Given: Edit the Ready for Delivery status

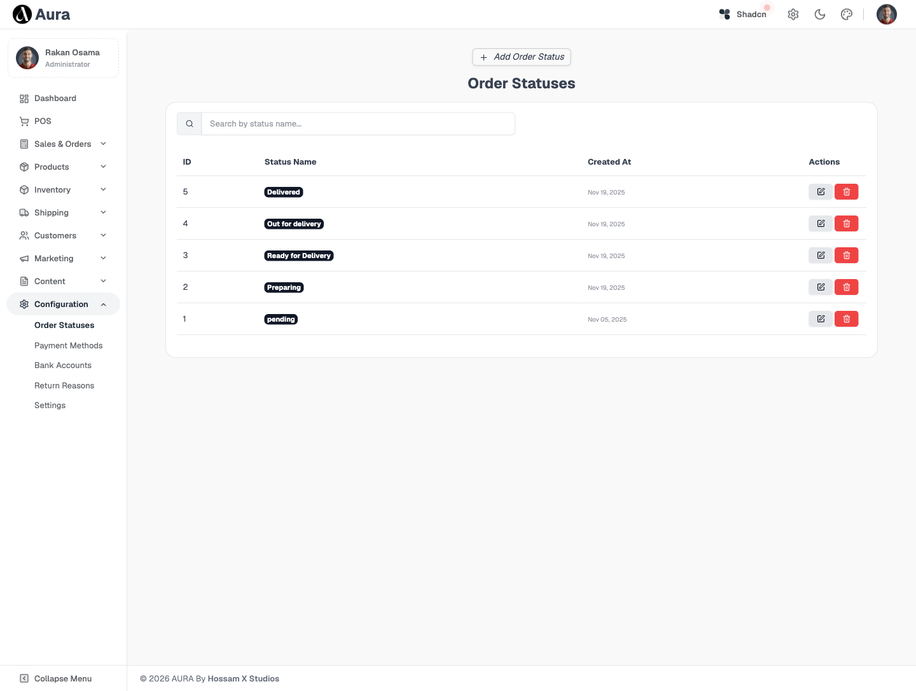Looking at the screenshot, I should tap(821, 255).
